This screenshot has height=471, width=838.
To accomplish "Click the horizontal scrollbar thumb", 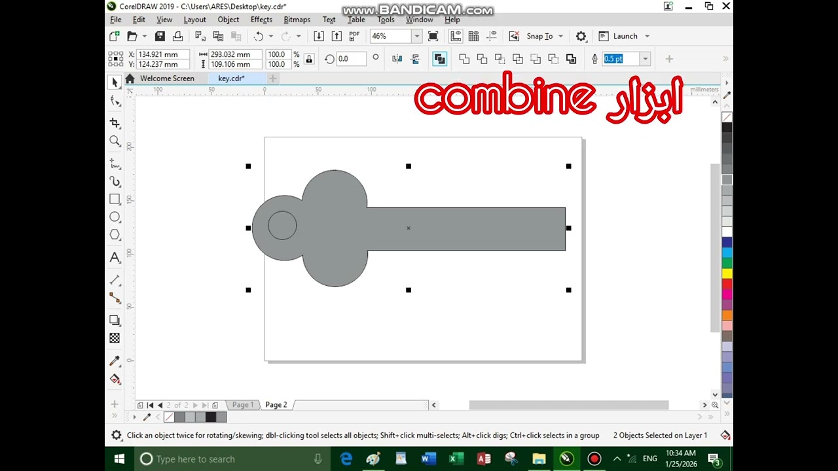I will tap(568, 405).
